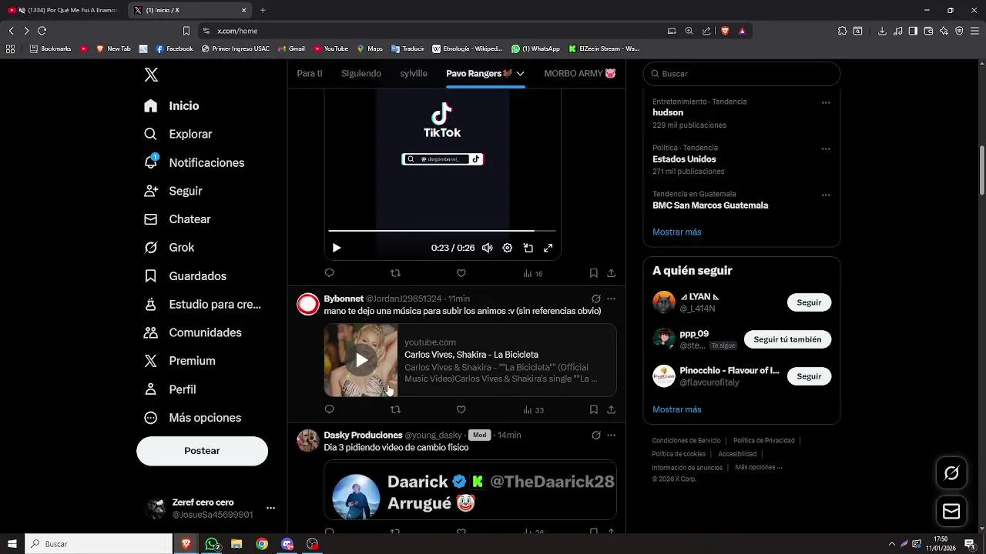Open Más opciones footer dropdown
Image resolution: width=986 pixels, height=554 pixels.
[759, 467]
